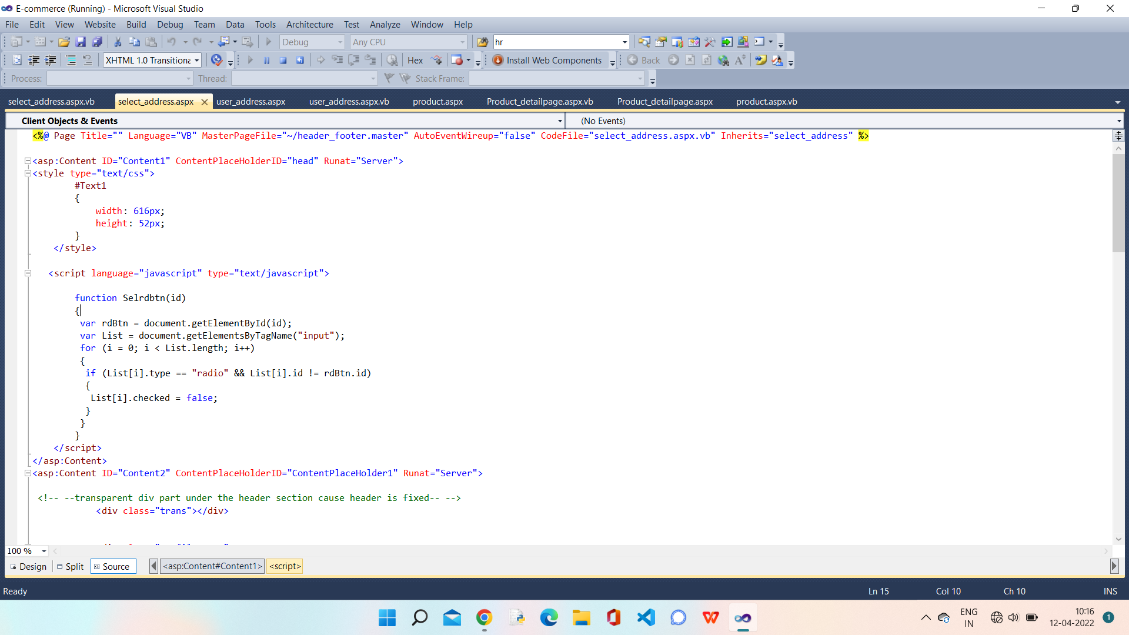Click the Install Web Components button
This screenshot has height=635, width=1129.
click(x=548, y=59)
